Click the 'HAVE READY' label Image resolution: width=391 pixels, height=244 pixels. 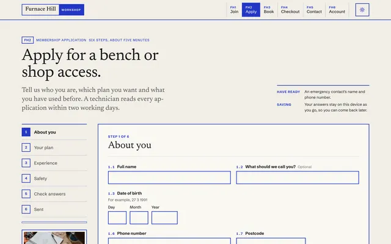pos(288,92)
